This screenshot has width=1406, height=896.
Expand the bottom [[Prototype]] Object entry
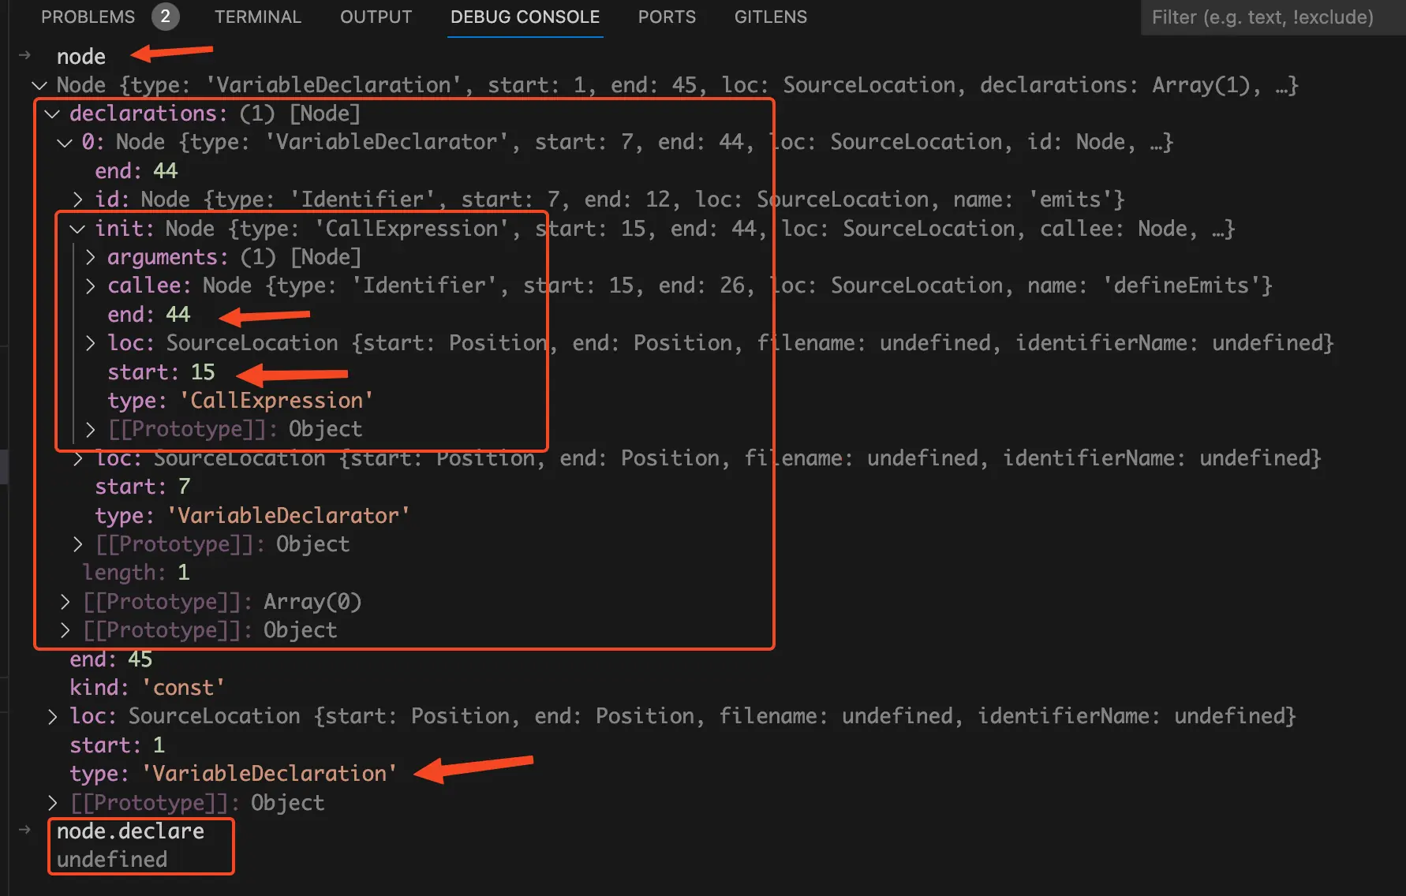51,802
